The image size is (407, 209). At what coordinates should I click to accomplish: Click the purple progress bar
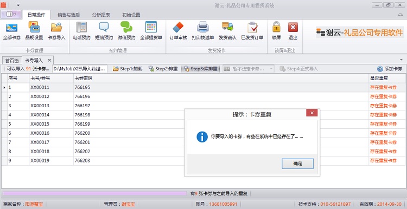pos(95,193)
